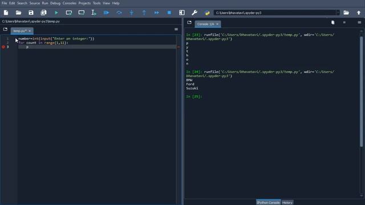Screen dimensions: 365x205
Task: Close the Console 1/A tab
Action: [217, 24]
